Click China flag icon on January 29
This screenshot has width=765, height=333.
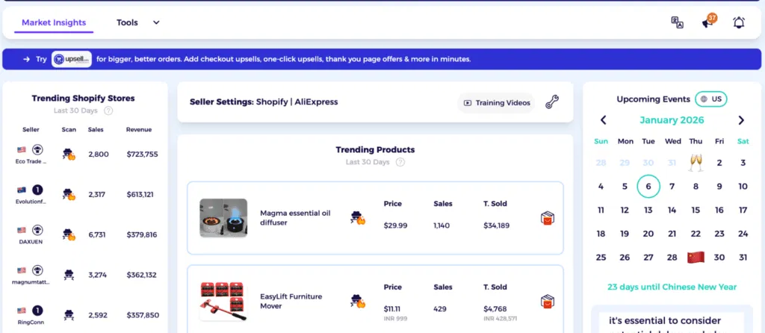coord(696,258)
